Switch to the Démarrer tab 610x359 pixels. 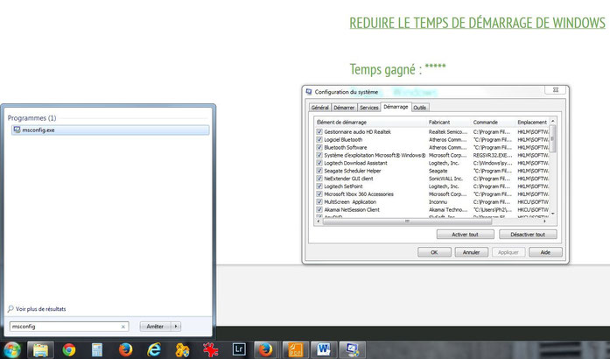tap(344, 108)
